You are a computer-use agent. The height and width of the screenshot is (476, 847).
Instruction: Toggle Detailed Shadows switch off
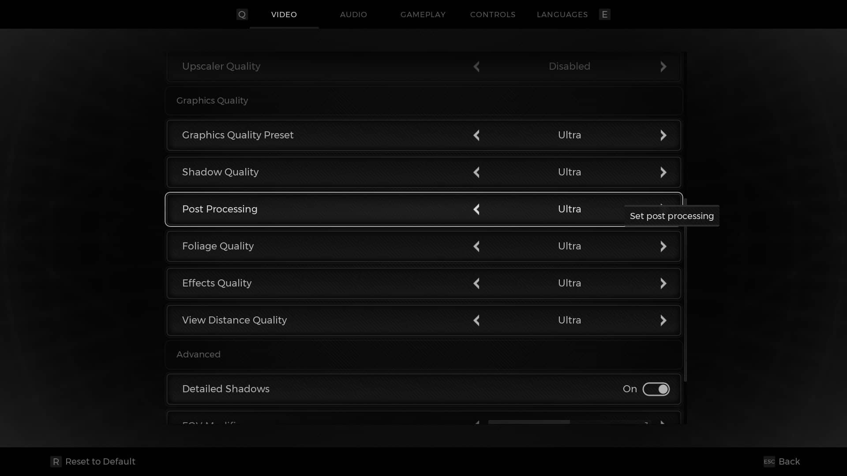click(656, 389)
